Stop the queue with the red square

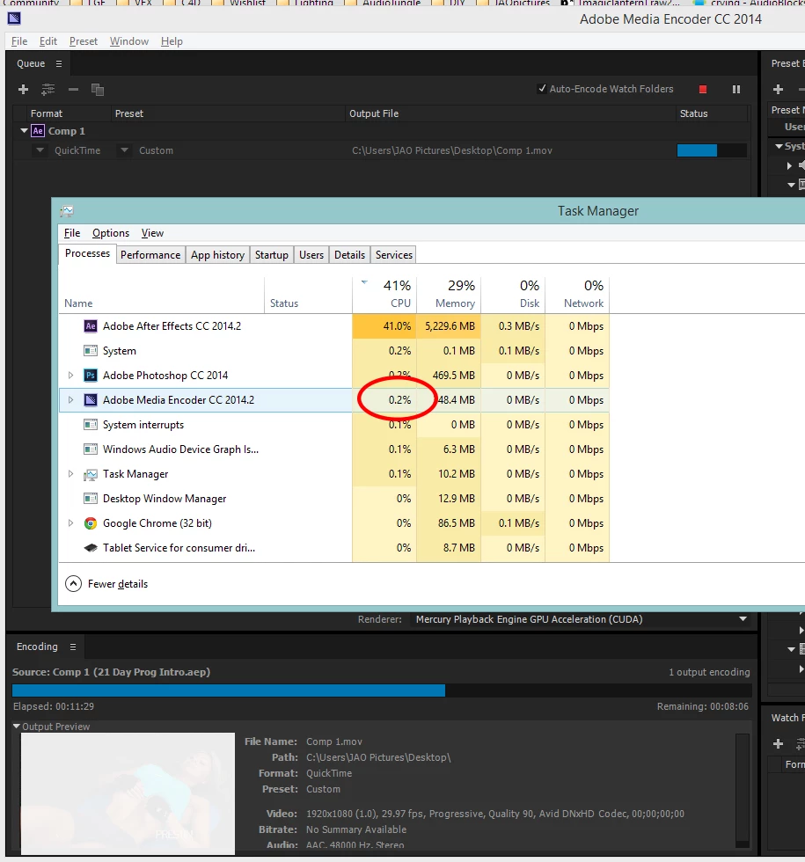click(x=703, y=89)
